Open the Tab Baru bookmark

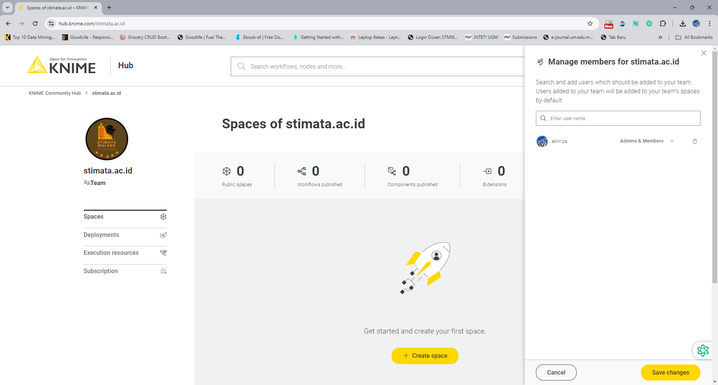(x=613, y=37)
